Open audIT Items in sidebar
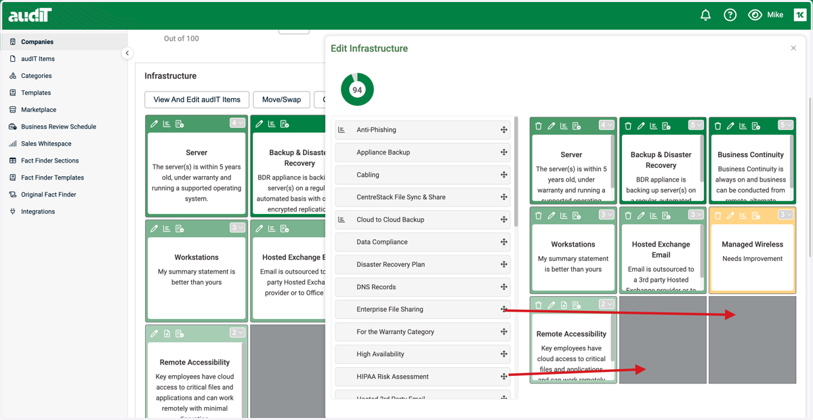This screenshot has height=420, width=813. (x=37, y=59)
